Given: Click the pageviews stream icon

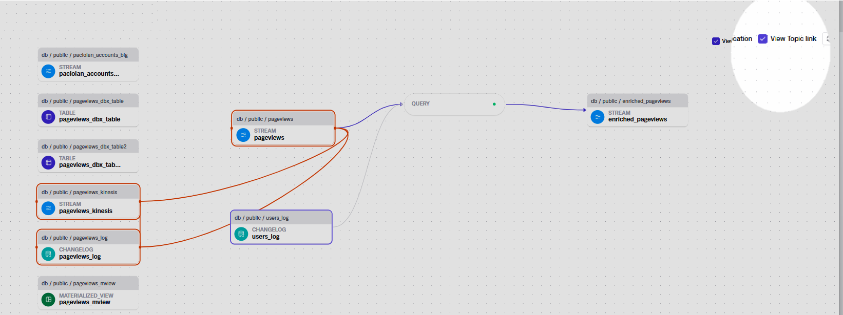Looking at the screenshot, I should (243, 135).
